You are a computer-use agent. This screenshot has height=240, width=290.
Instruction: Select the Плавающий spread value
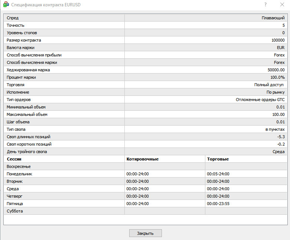point(273,18)
